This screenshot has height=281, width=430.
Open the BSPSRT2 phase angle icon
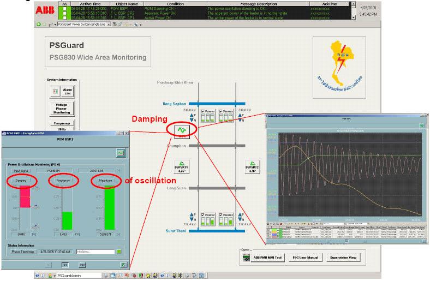tap(252, 167)
